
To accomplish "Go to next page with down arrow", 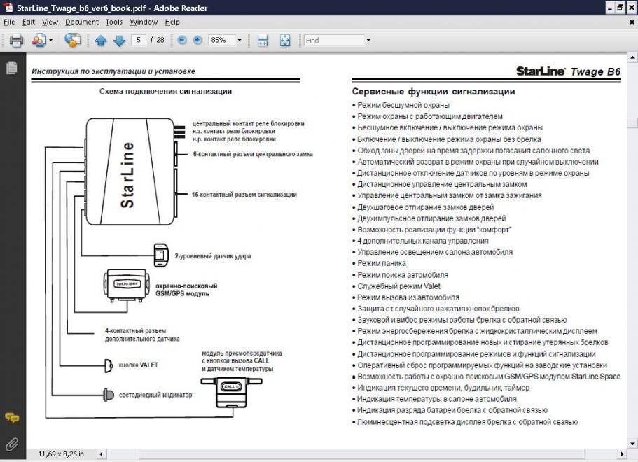I will tap(119, 41).
